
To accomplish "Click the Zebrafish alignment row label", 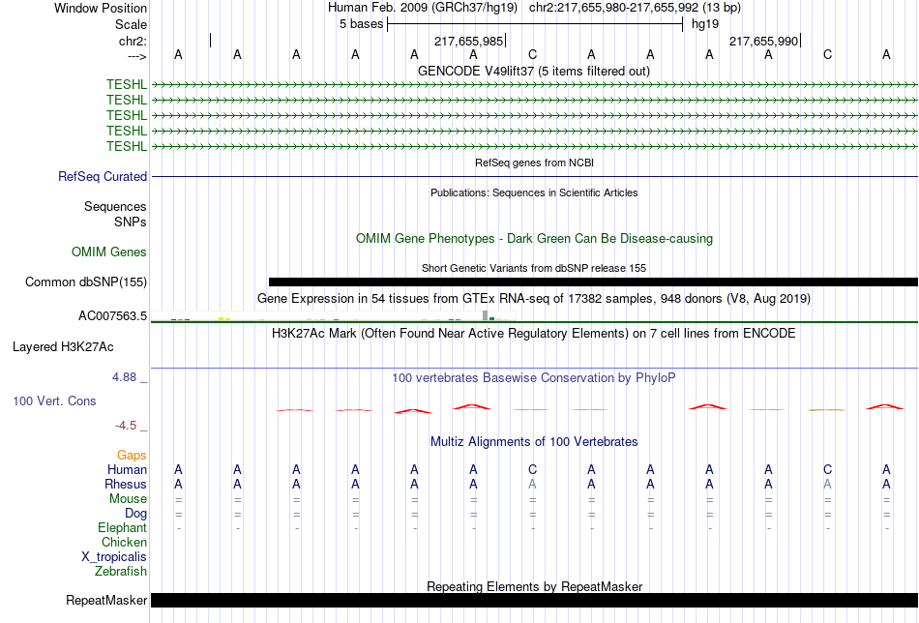I will (121, 571).
